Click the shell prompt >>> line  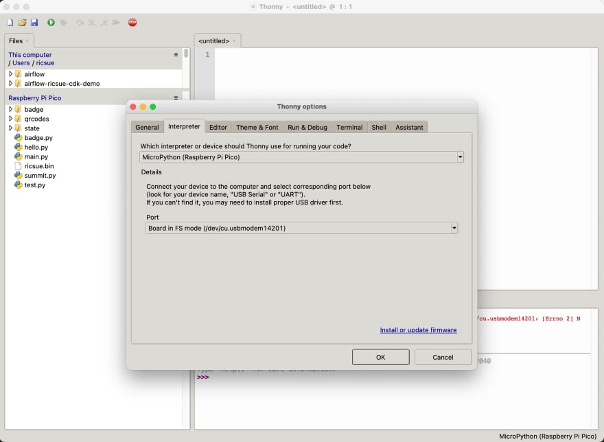coord(203,377)
